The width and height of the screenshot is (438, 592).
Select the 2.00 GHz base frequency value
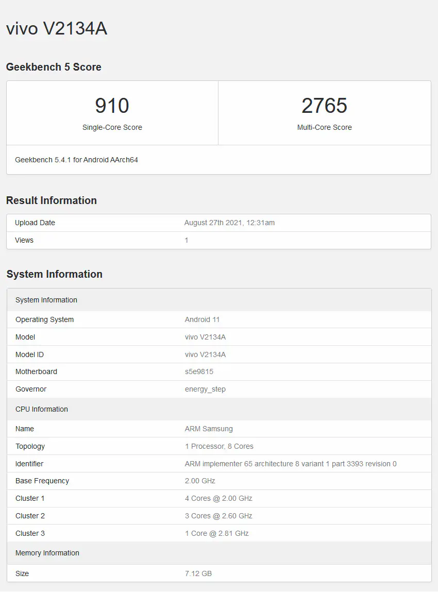pyautogui.click(x=200, y=481)
